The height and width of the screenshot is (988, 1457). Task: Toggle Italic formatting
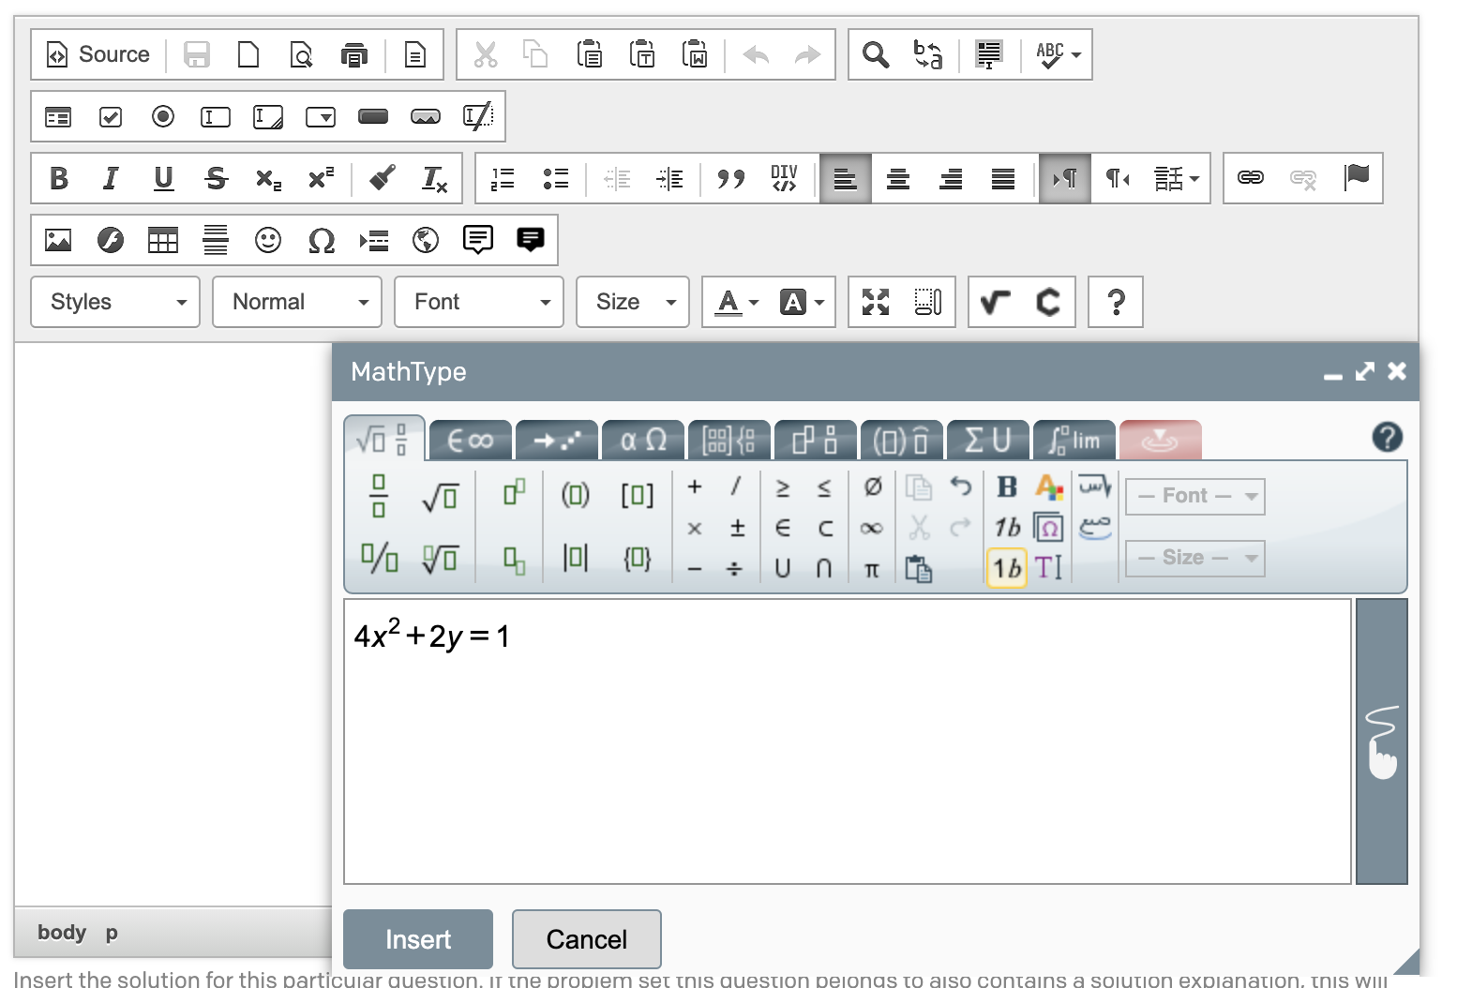click(111, 178)
